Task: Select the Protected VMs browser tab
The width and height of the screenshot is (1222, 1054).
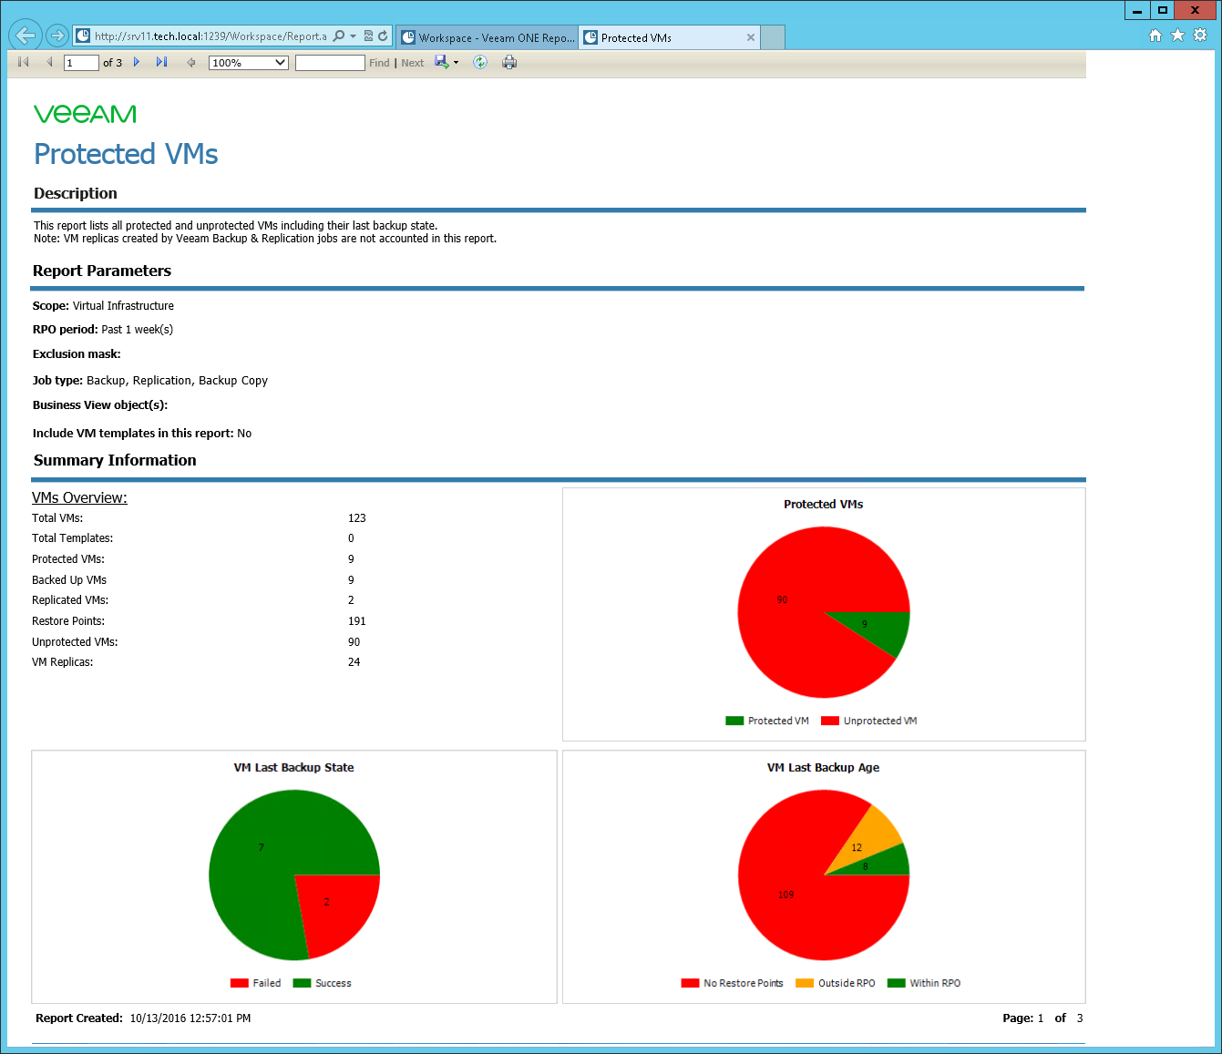Action: [669, 37]
